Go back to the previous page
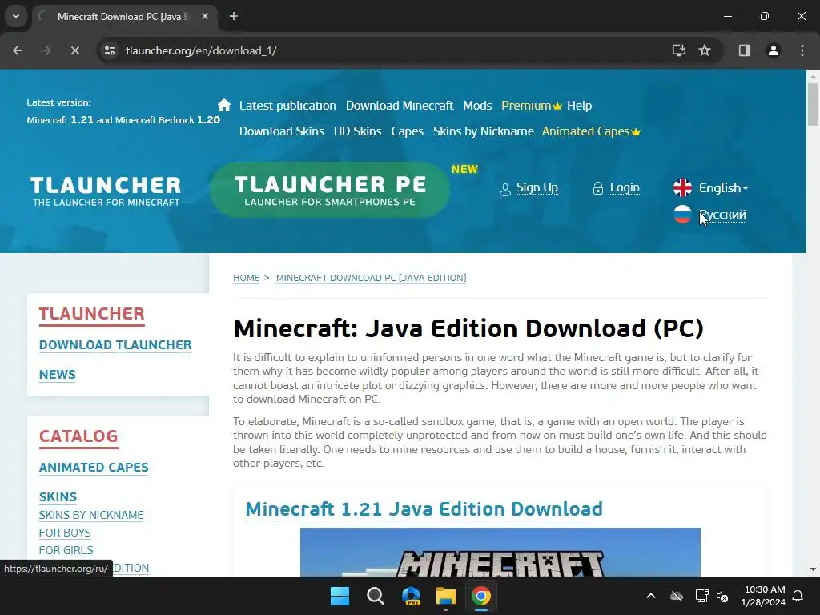This screenshot has height=615, width=820. tap(18, 50)
